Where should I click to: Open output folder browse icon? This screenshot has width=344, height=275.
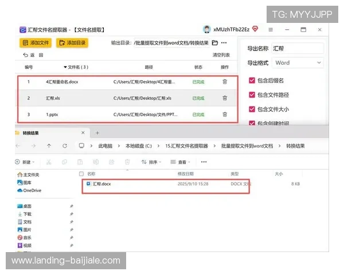(215, 43)
